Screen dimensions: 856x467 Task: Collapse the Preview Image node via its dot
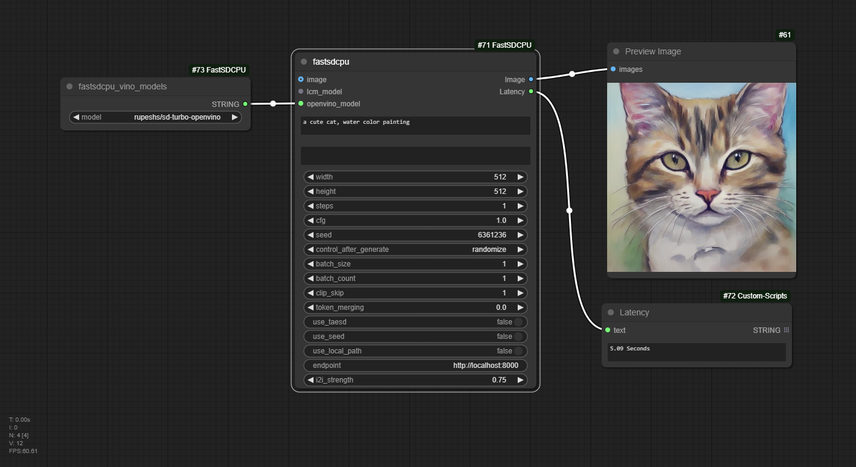click(x=616, y=51)
